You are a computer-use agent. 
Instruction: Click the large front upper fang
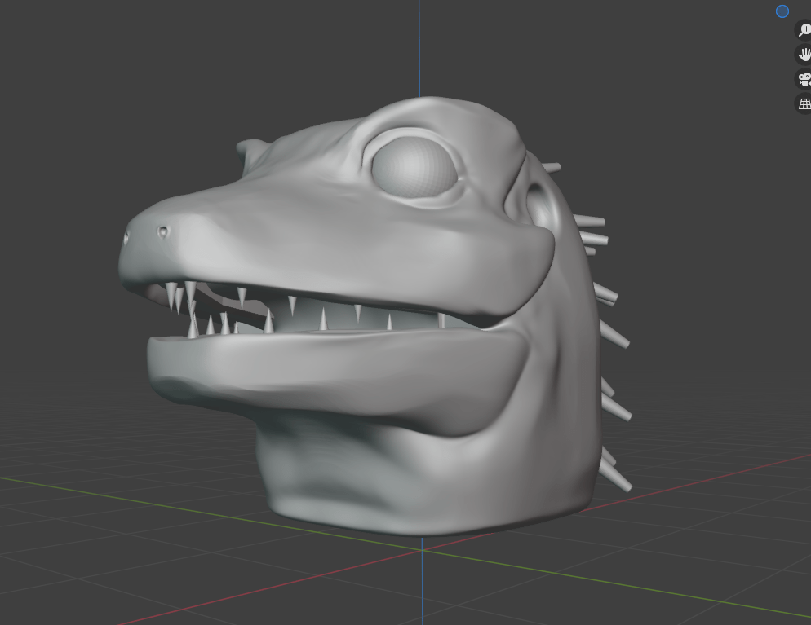(190, 292)
